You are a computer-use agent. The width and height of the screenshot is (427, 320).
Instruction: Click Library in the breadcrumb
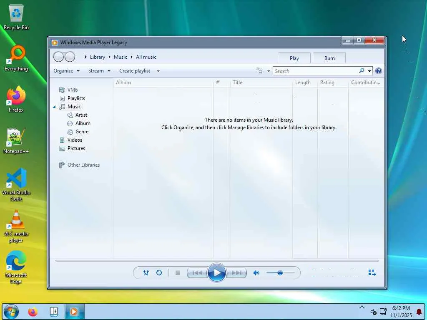tap(98, 57)
